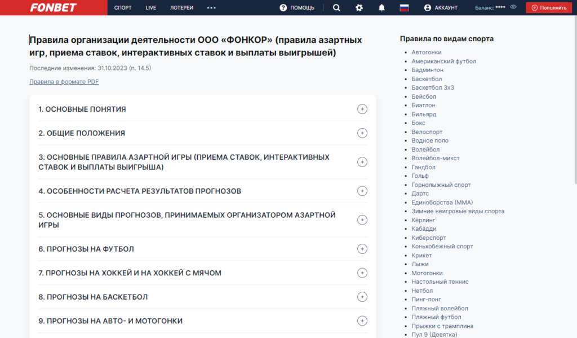Open the Бадминтон rules link
This screenshot has width=577, height=338.
point(427,70)
